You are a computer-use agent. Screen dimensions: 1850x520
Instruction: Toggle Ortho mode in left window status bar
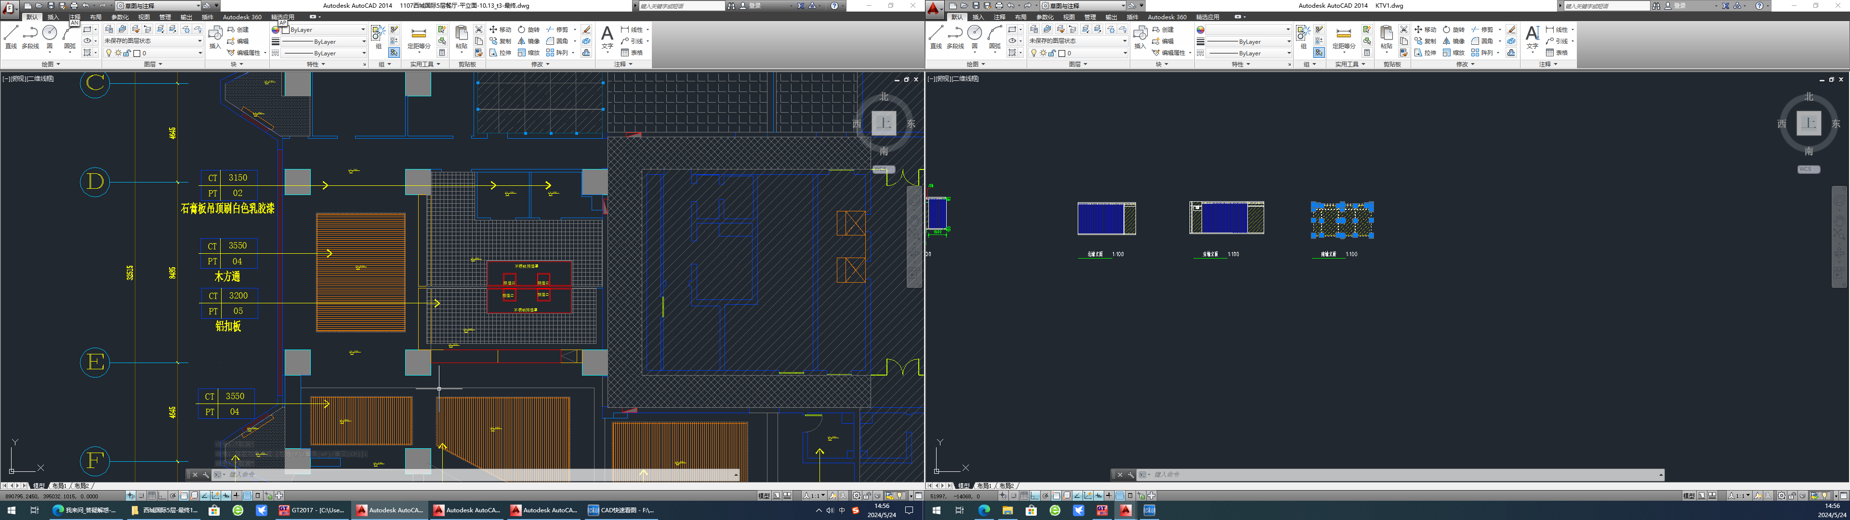pos(162,495)
